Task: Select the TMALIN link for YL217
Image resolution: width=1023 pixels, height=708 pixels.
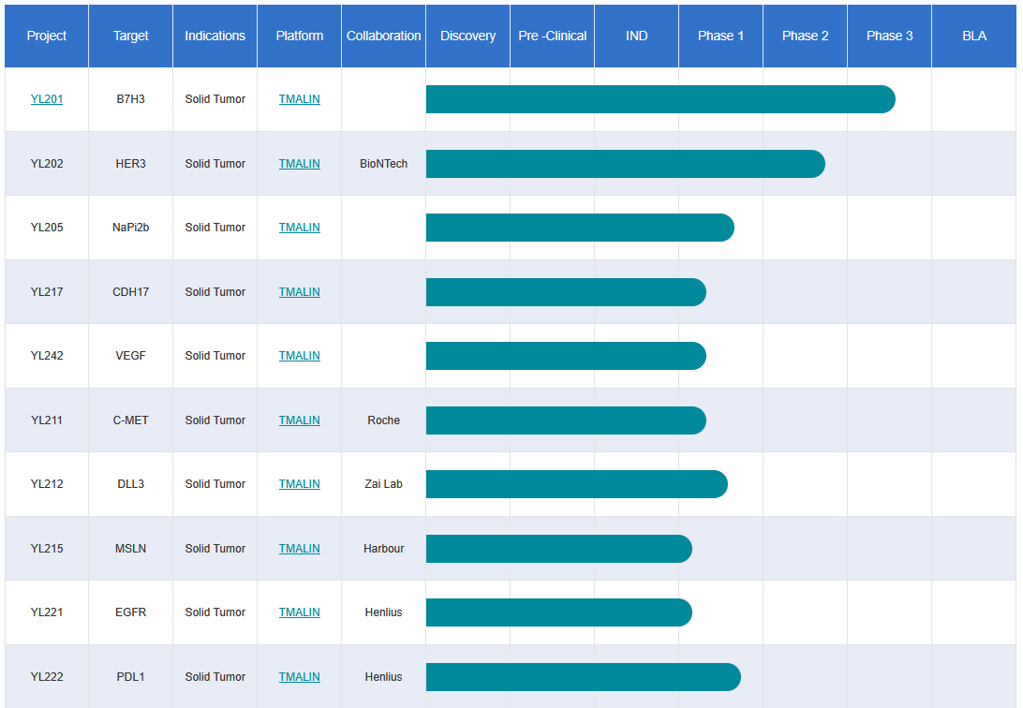Action: coord(298,291)
